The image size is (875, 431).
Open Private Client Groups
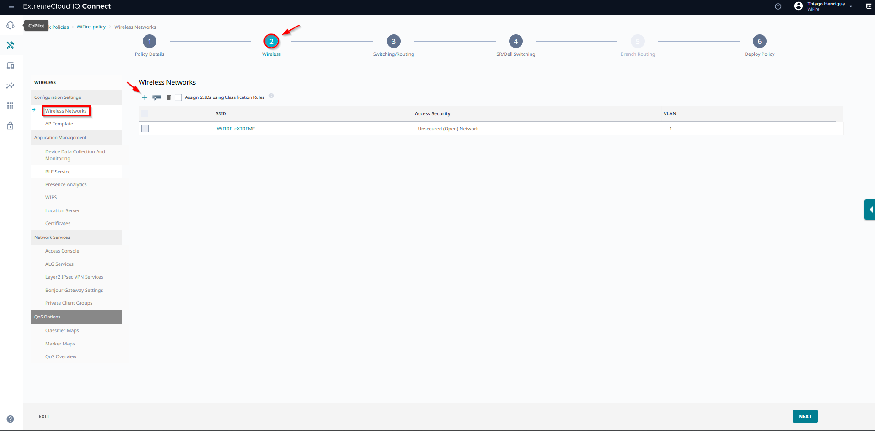click(69, 303)
